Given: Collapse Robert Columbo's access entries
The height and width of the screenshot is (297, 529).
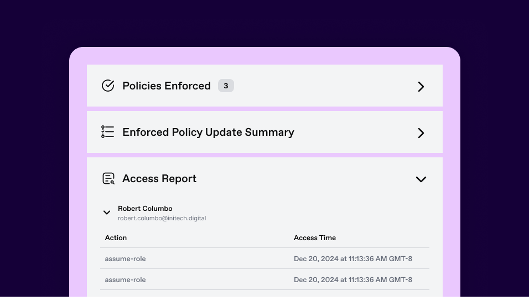Looking at the screenshot, I should tap(107, 213).
